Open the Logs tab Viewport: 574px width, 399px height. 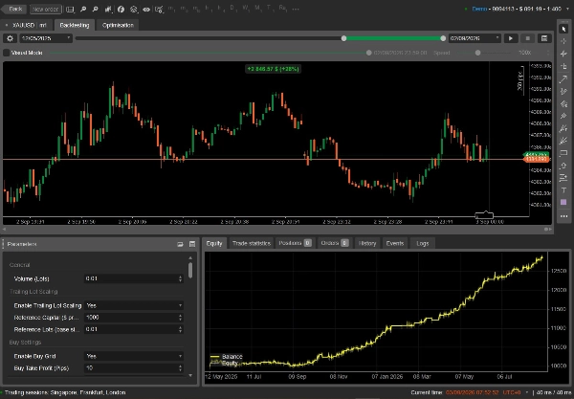[423, 243]
